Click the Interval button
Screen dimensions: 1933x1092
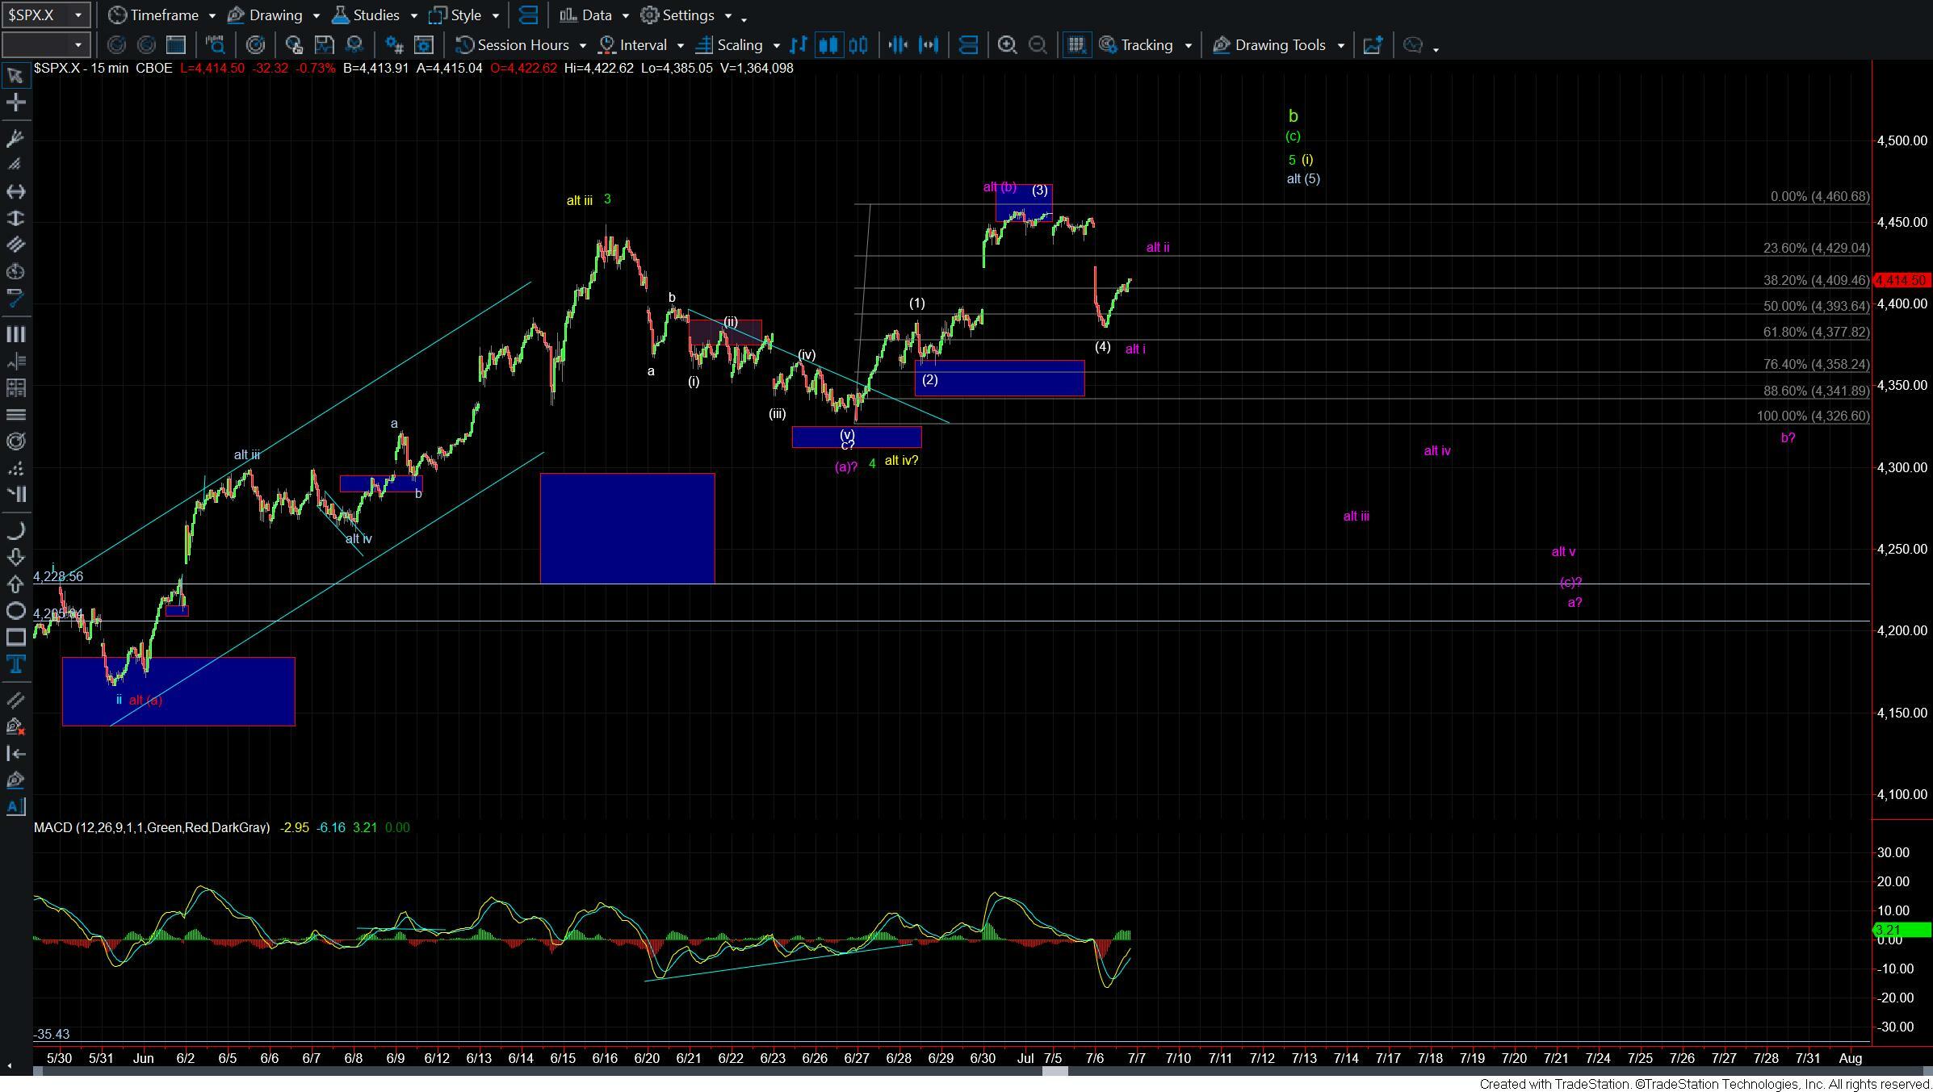click(x=634, y=45)
